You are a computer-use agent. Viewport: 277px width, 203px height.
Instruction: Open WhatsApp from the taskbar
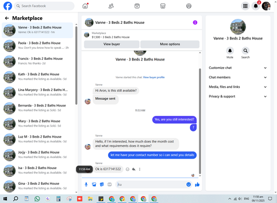(x=37, y=199)
